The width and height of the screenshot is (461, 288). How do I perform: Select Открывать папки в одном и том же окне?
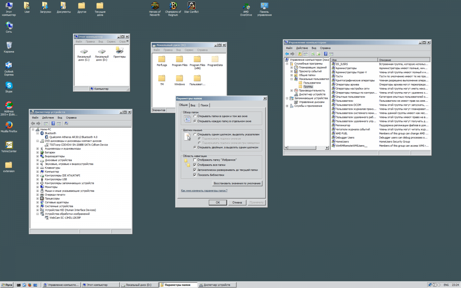click(195, 116)
